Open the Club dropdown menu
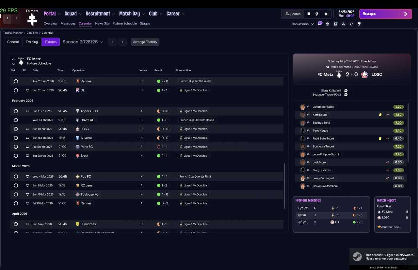 tap(156, 14)
